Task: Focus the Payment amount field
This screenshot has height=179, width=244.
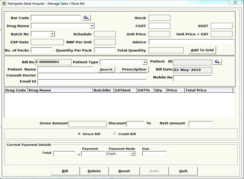Action: (x=93, y=154)
